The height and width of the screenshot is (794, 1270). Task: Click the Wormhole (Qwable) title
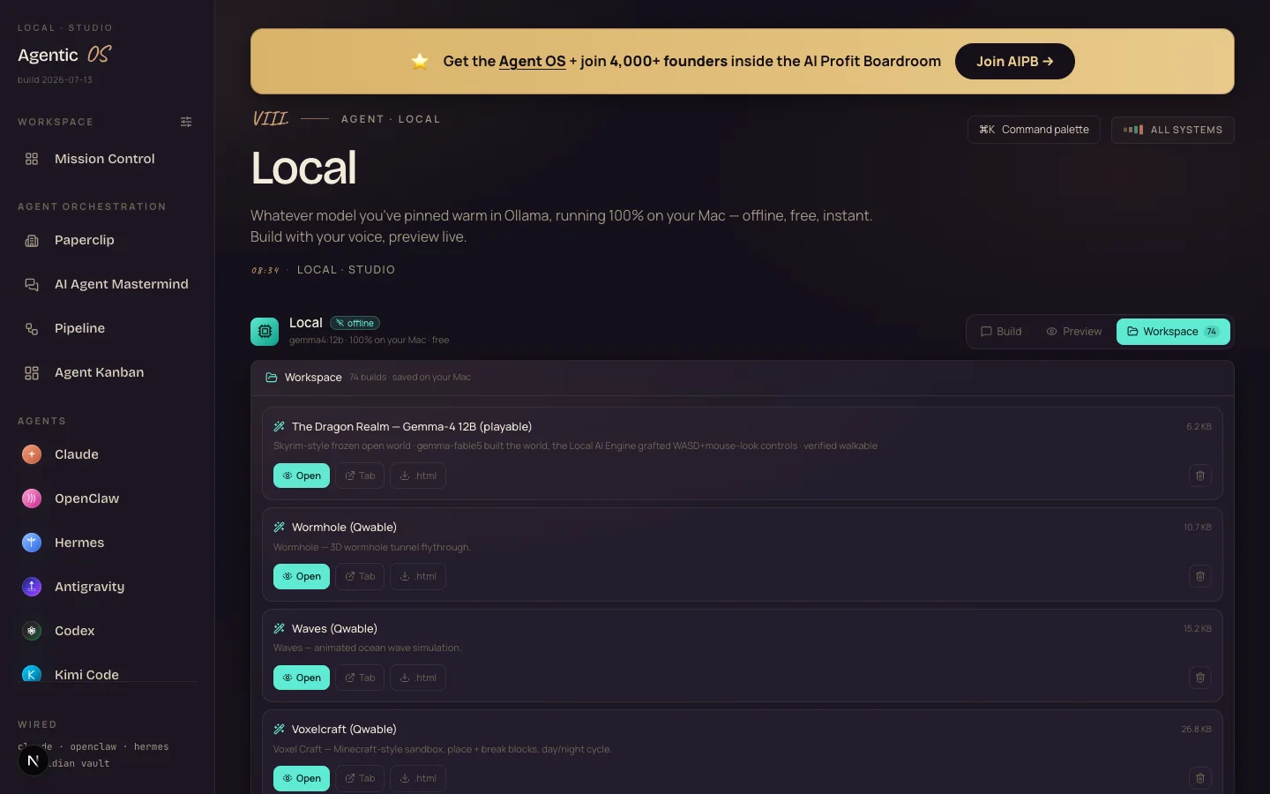click(344, 527)
